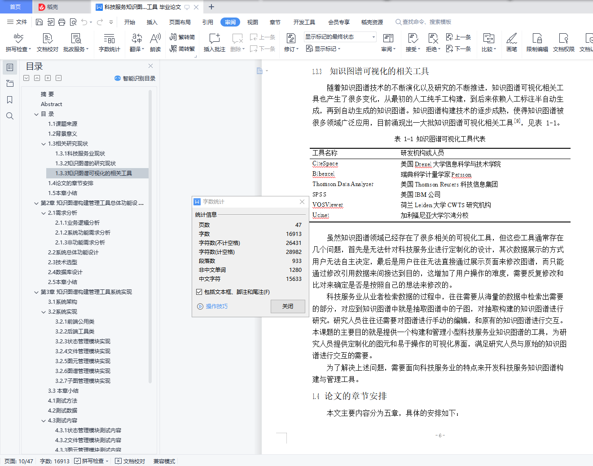Open the chapter navigation sidebar icon
Image resolution: width=593 pixels, height=466 pixels.
coord(10,84)
